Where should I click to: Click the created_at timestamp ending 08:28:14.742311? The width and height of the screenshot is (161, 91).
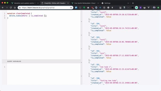coord(121,28)
